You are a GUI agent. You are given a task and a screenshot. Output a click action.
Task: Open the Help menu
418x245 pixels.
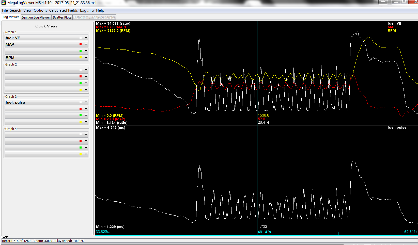[x=100, y=10]
